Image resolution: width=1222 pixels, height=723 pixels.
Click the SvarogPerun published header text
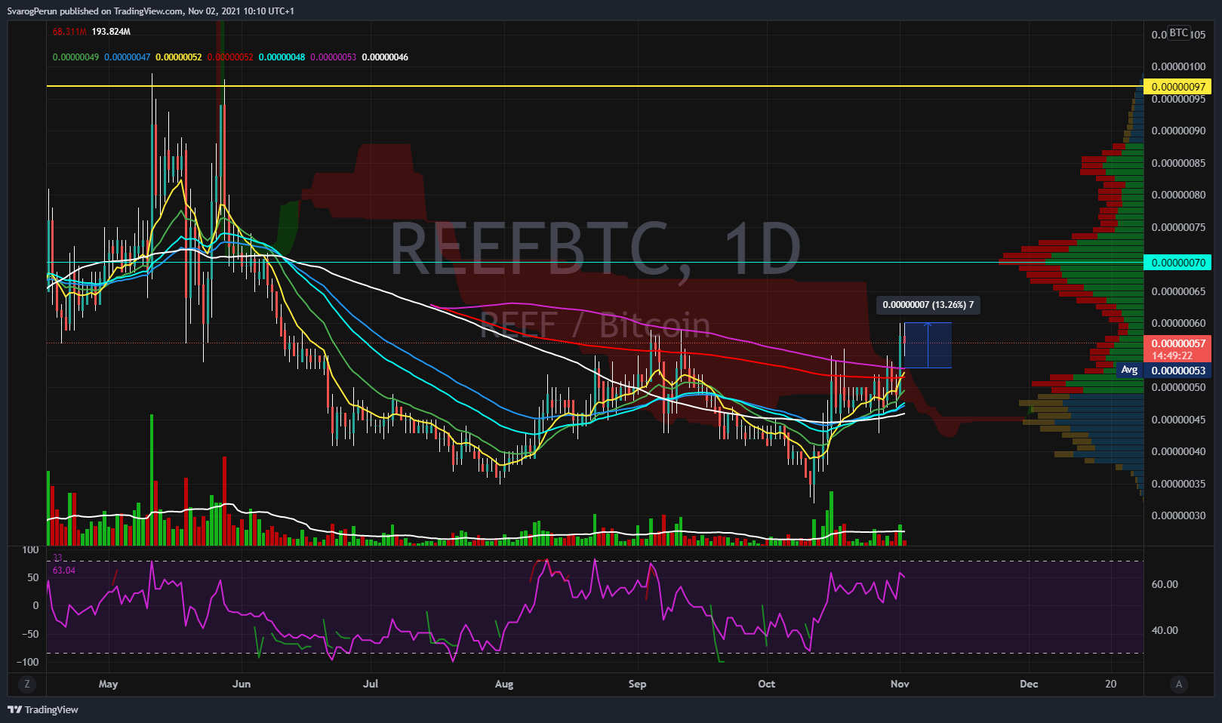point(150,11)
